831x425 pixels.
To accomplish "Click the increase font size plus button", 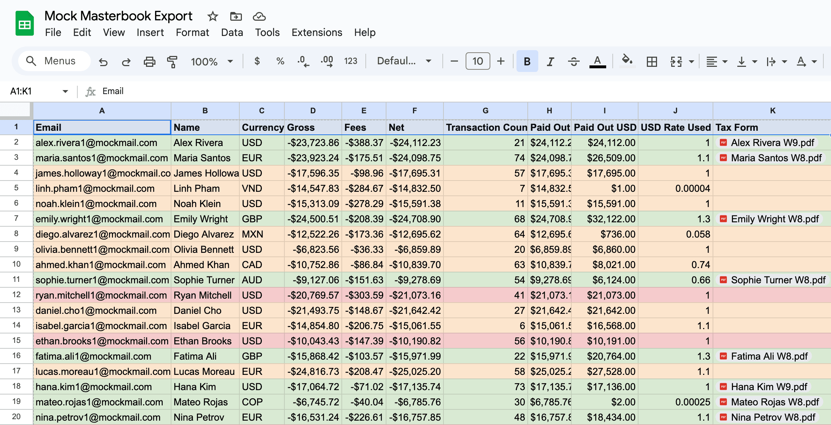I will 501,61.
